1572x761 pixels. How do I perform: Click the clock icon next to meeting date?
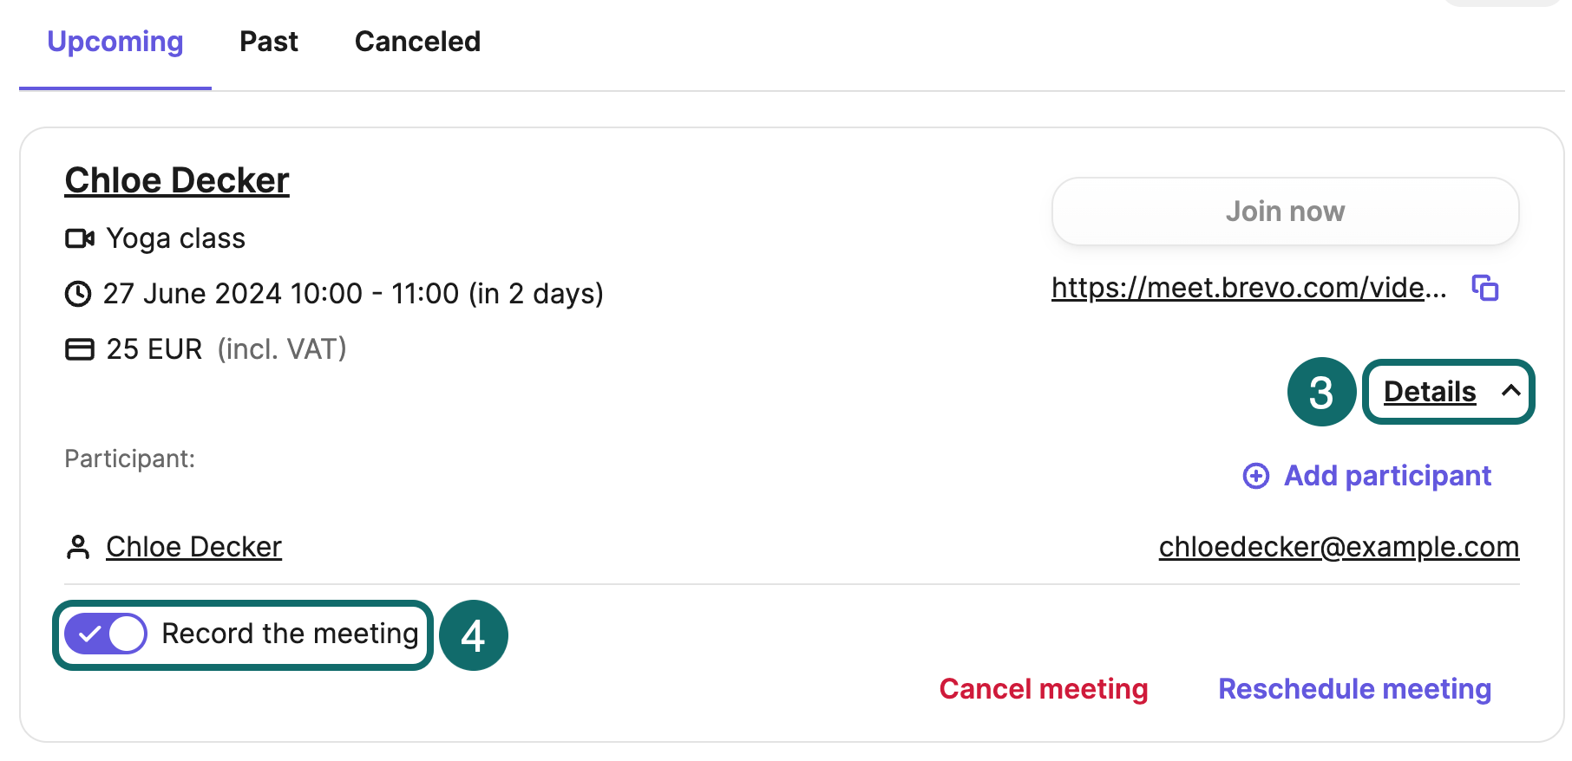[78, 294]
